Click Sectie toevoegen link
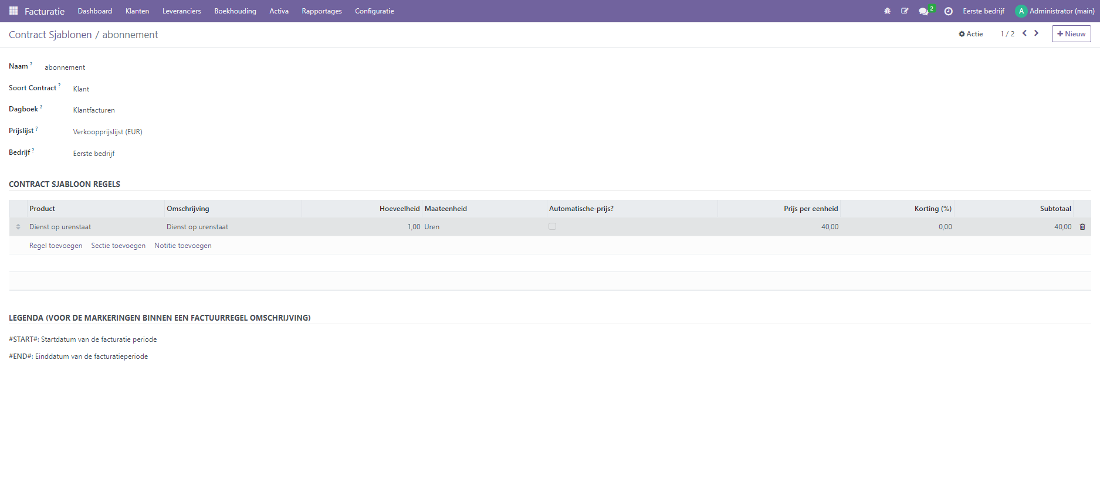Image resolution: width=1100 pixels, height=486 pixels. coord(118,246)
